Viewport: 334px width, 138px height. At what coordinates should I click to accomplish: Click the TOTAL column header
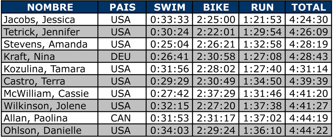(x=308, y=7)
